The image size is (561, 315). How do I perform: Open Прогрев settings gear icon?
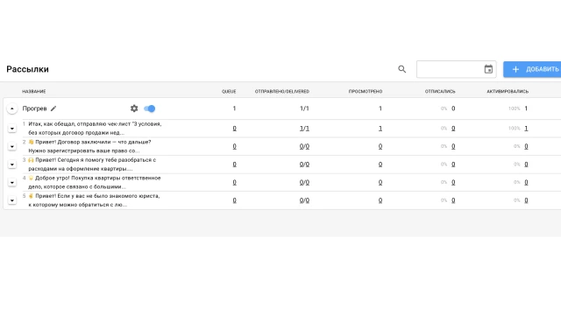(x=134, y=108)
